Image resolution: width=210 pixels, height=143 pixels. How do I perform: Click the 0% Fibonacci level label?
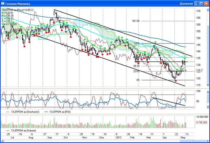(x=138, y=80)
